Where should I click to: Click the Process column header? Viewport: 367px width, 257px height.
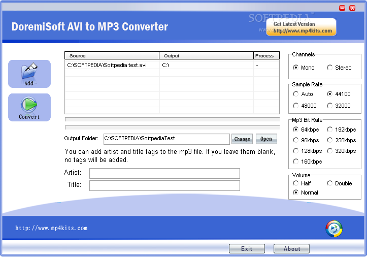pos(266,56)
